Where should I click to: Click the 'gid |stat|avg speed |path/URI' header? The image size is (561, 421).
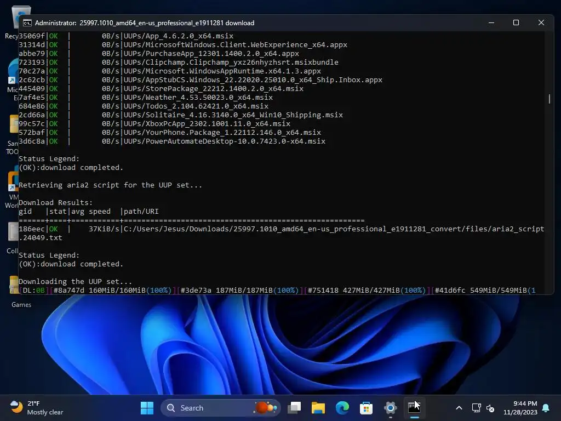click(88, 211)
